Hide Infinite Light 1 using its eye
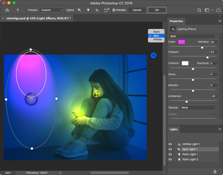Image resolution: width=223 pixels, height=175 pixels. [x=170, y=144]
